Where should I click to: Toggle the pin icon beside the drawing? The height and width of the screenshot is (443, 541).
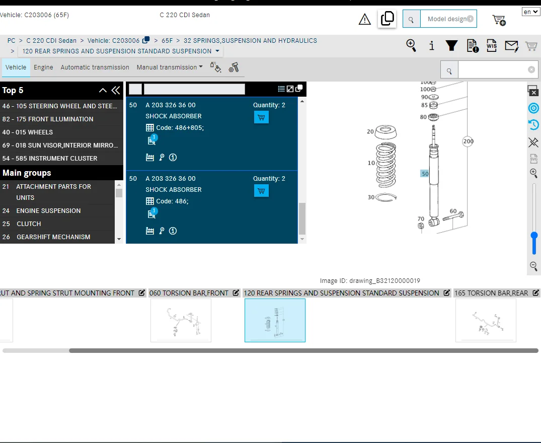(533, 142)
